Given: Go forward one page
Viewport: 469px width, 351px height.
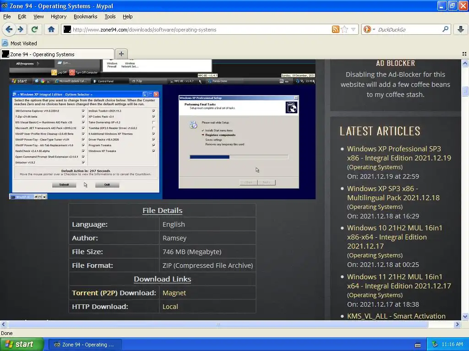Looking at the screenshot, I should pos(20,29).
